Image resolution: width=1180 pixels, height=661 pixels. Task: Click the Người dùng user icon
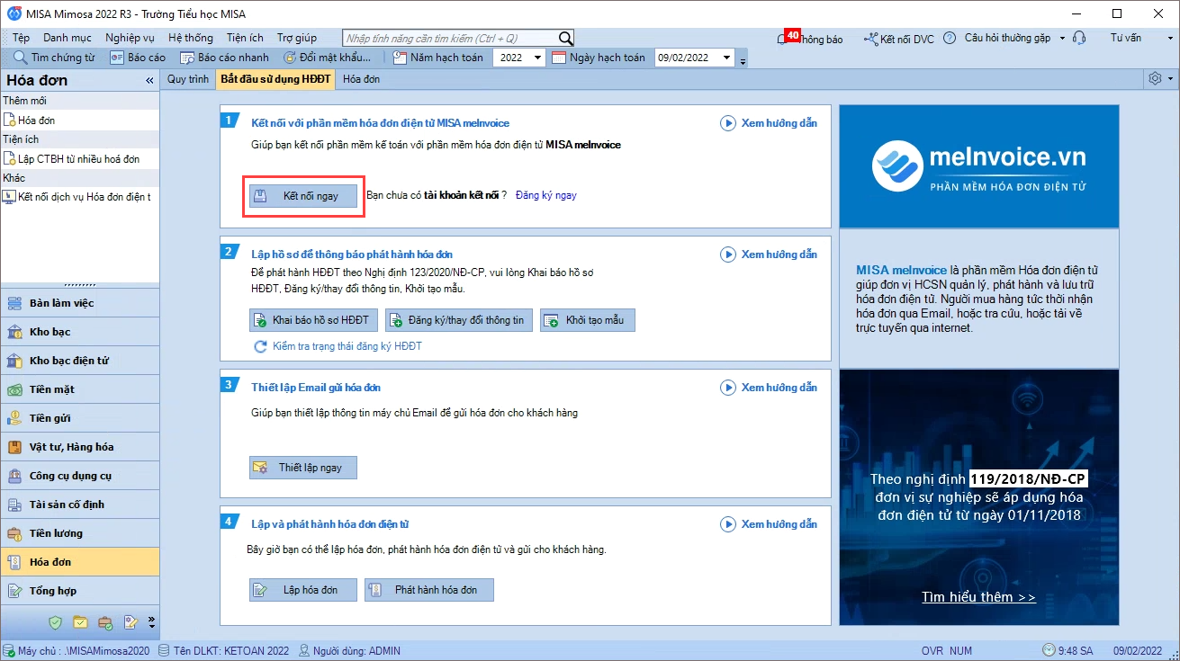point(304,650)
